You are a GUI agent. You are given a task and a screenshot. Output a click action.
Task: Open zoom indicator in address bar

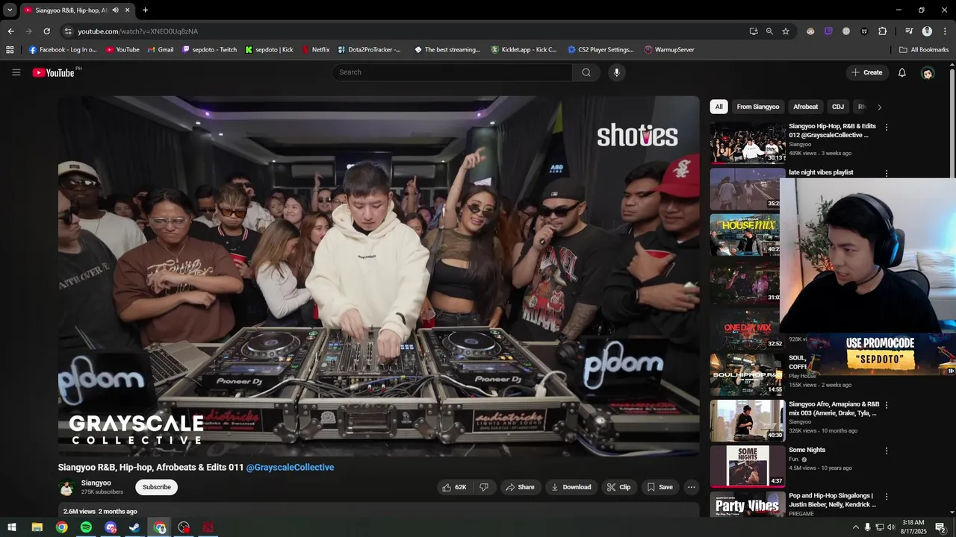(x=769, y=31)
